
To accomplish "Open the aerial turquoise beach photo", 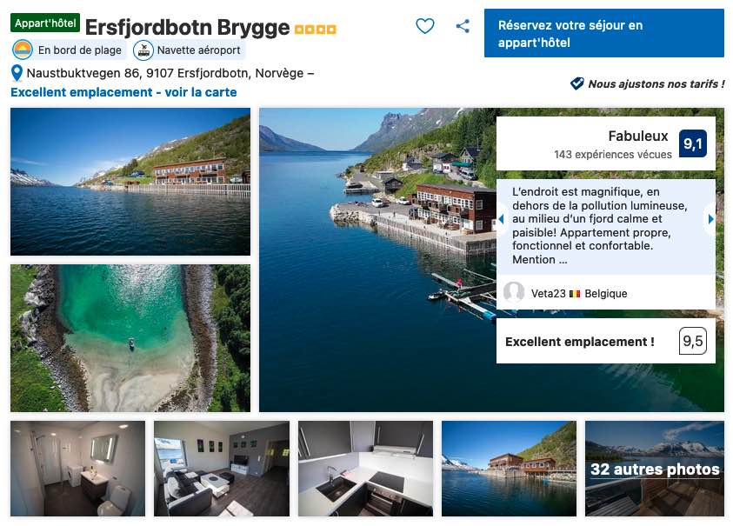I will click(130, 338).
